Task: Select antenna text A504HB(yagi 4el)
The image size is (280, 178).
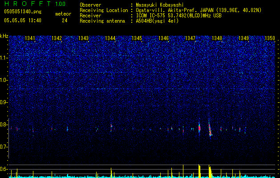Action: 157,21
